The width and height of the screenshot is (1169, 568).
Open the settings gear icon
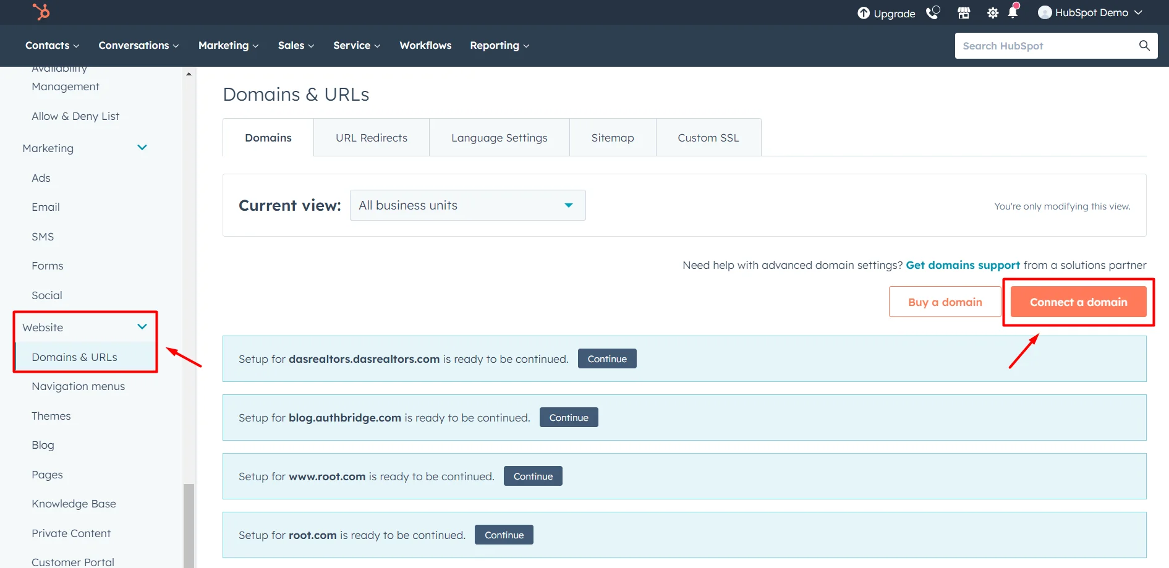tap(992, 12)
